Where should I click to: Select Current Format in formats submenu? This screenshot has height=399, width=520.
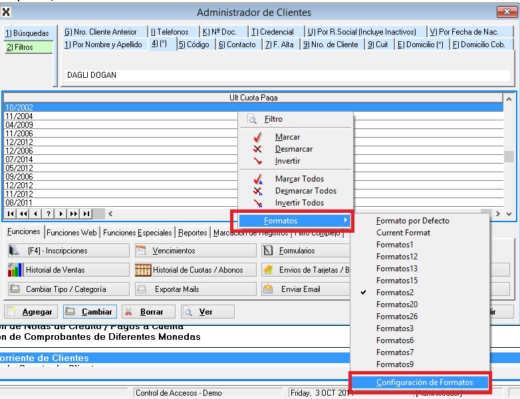pyautogui.click(x=403, y=233)
